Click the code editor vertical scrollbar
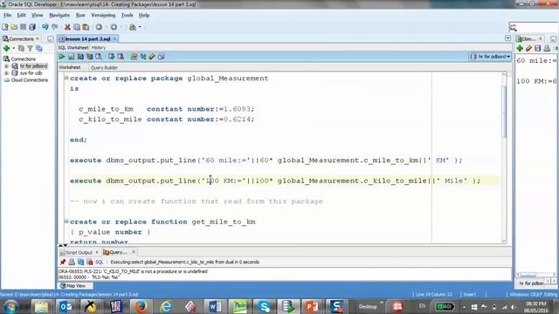Viewport: 559px width, 314px height. [x=504, y=111]
